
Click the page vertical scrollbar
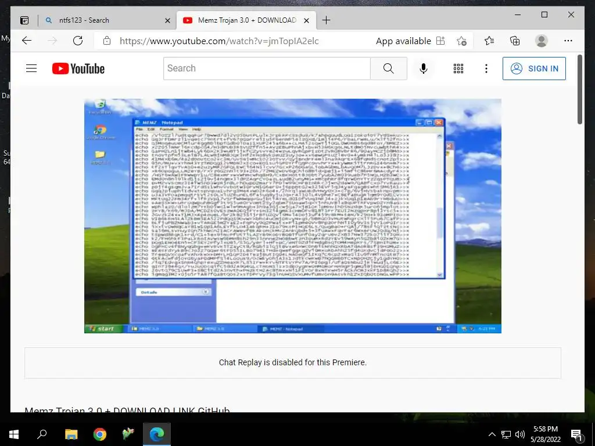[x=580, y=89]
